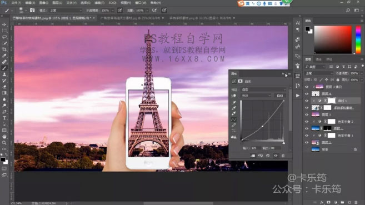The height and width of the screenshot is (205, 365).
Task: Select the Move tool
Action: 4,24
